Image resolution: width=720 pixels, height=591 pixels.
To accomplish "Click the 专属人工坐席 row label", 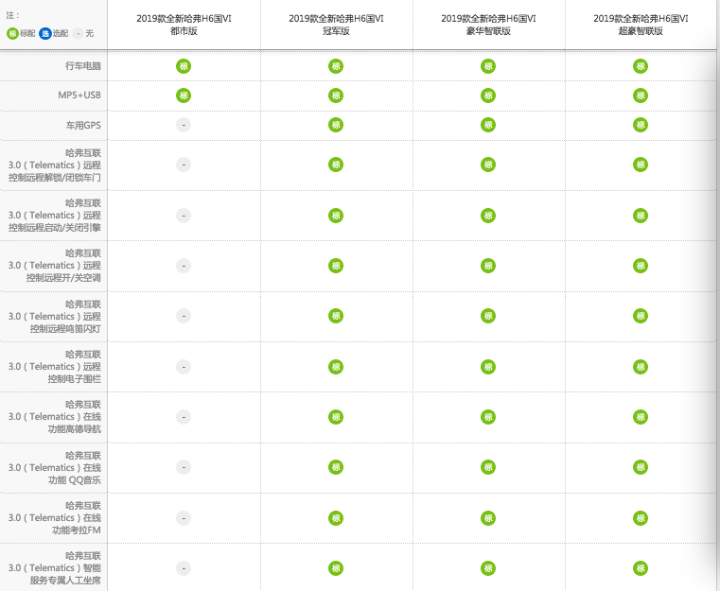I will coord(54,567).
